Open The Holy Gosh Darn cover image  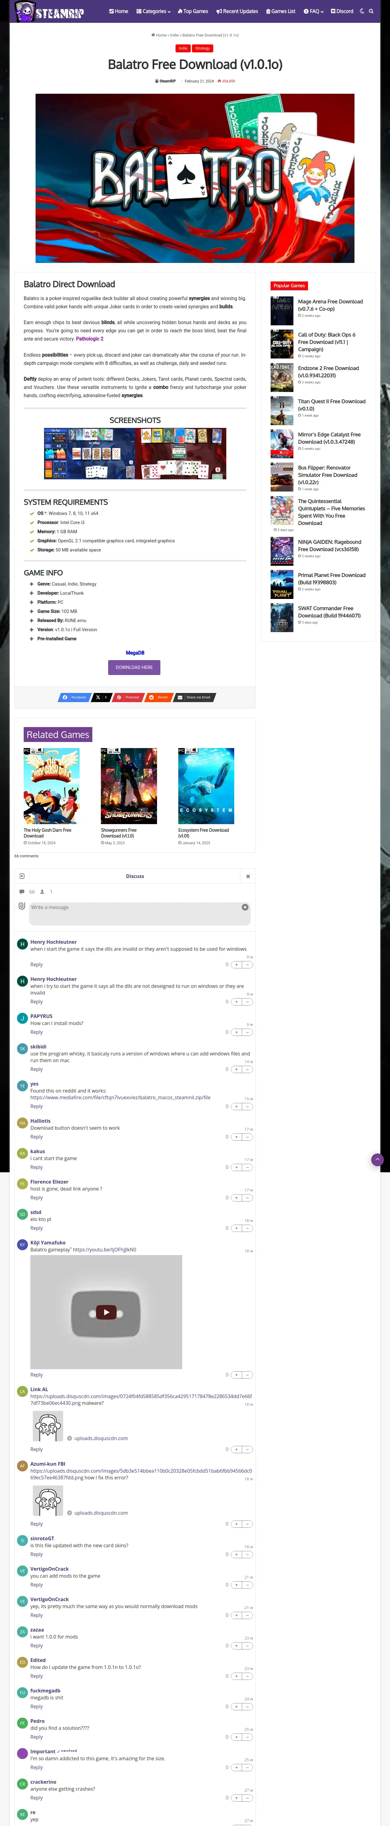coord(52,785)
